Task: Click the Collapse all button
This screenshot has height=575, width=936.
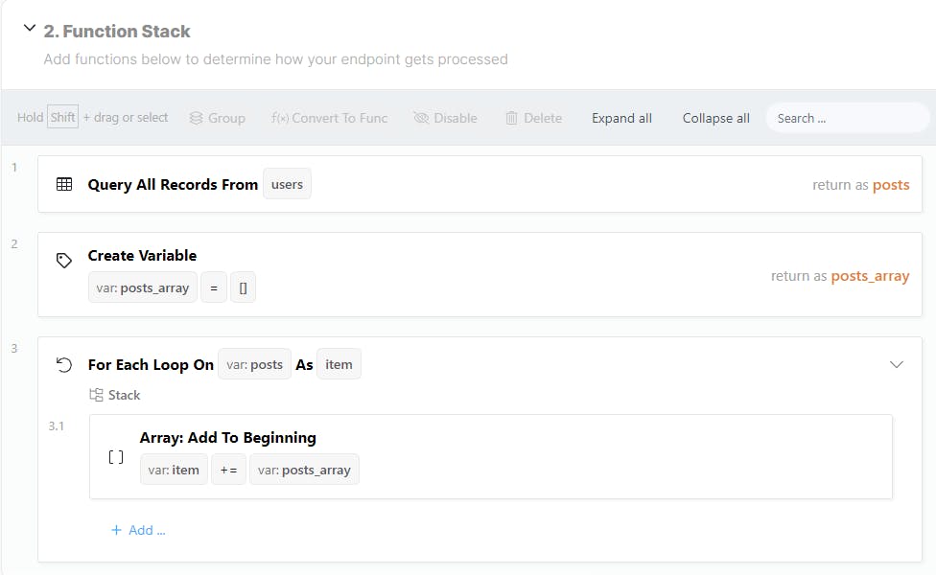Action: coord(715,118)
